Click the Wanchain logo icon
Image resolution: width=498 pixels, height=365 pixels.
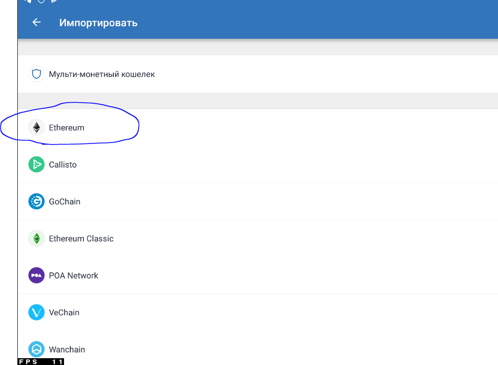pyautogui.click(x=37, y=349)
